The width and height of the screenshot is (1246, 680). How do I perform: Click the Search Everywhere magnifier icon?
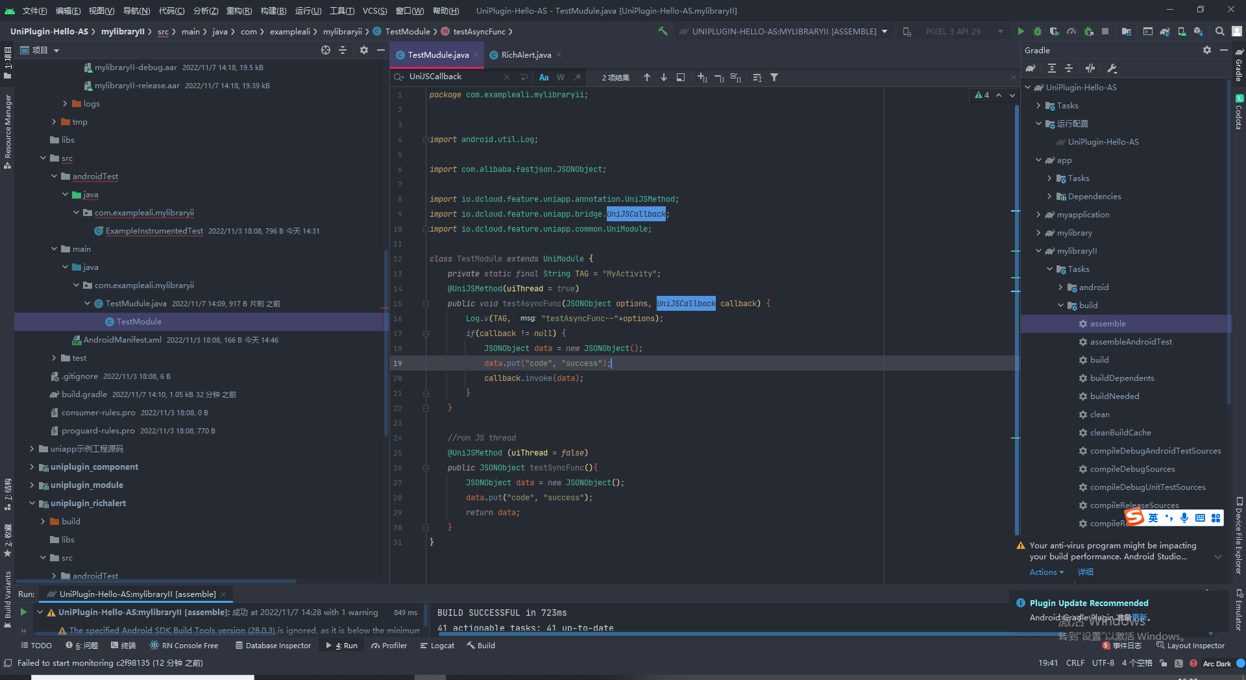[1220, 31]
